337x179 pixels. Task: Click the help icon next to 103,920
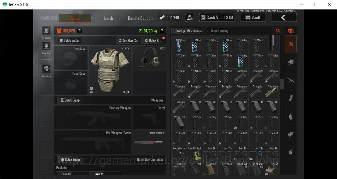pos(79,31)
